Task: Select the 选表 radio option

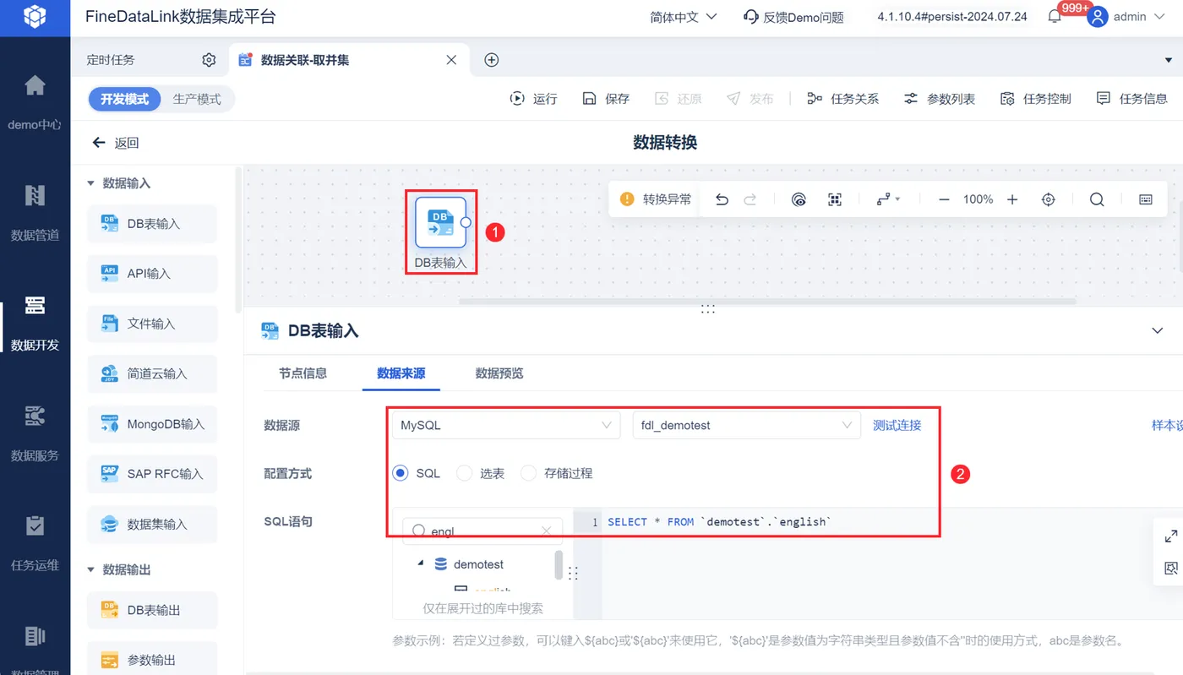Action: tap(464, 473)
